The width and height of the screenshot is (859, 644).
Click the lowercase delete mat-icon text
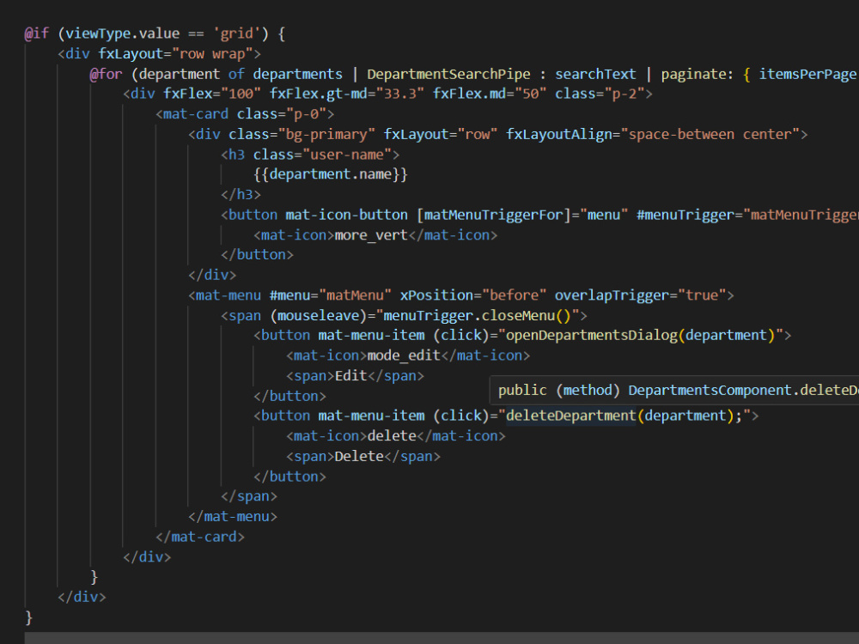[x=392, y=436]
